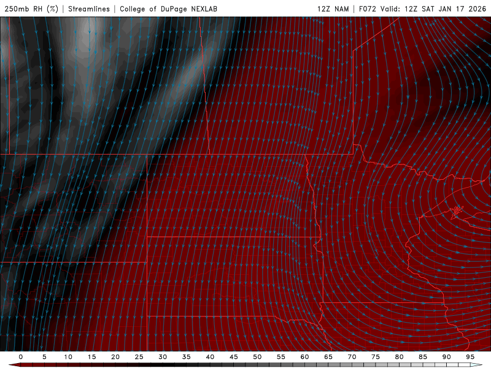Click the colorbar label '60'

pos(304,357)
